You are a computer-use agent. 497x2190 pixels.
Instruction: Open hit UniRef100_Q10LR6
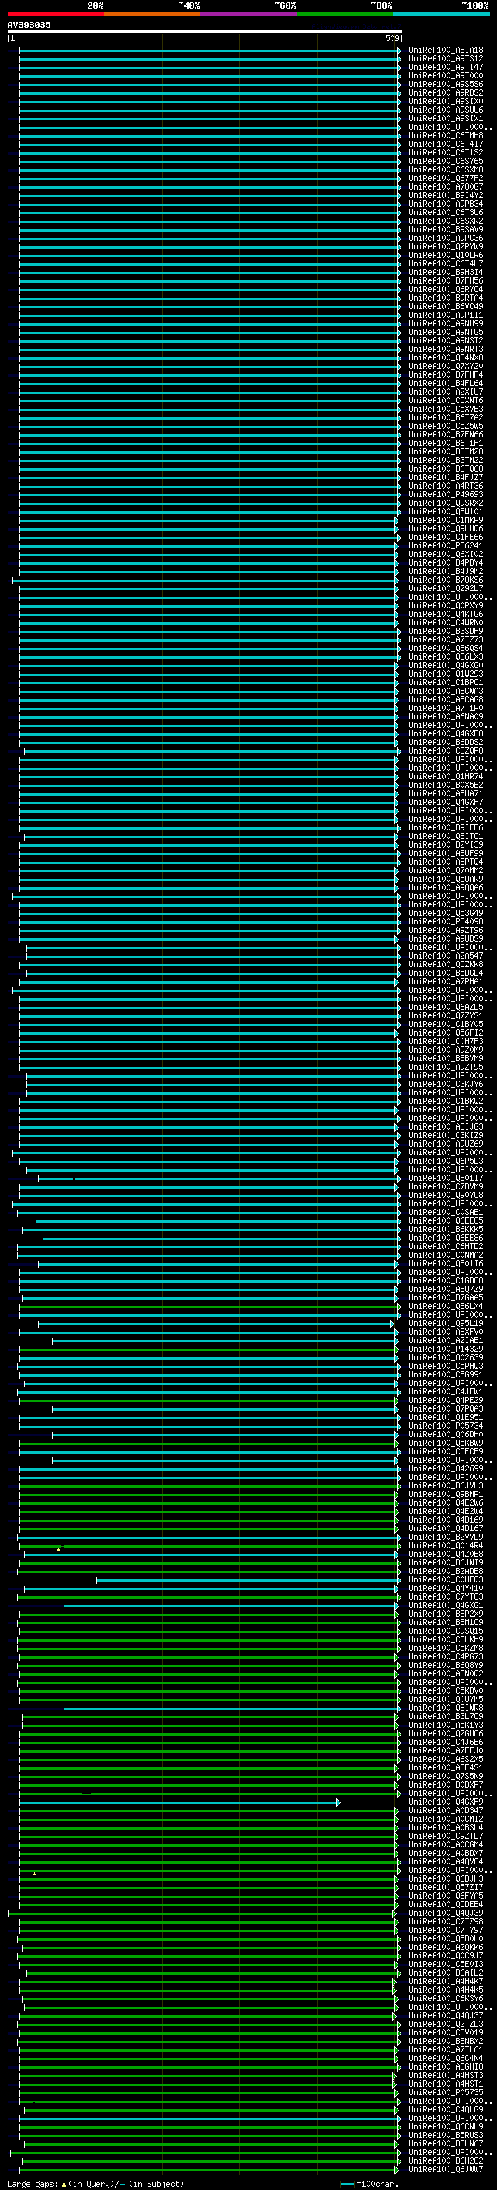coord(445,255)
